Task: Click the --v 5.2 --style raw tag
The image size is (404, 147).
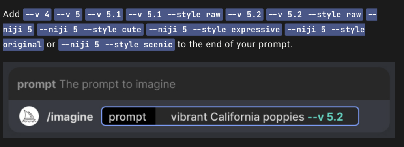Action: tap(314, 15)
